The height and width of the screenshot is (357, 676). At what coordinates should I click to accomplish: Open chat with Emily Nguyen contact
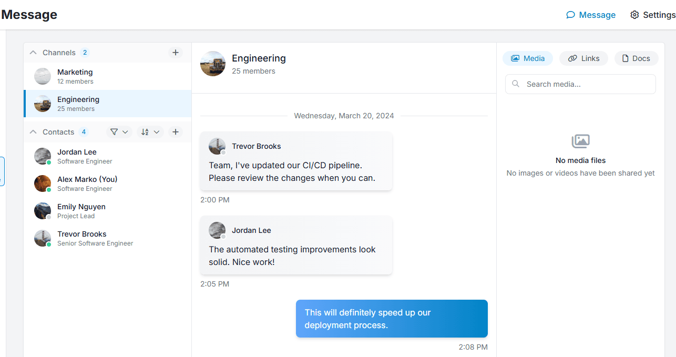[x=81, y=211]
